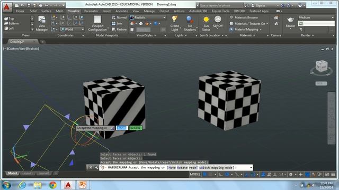
Task: Open Help question mark icon
Action: tap(300, 5)
